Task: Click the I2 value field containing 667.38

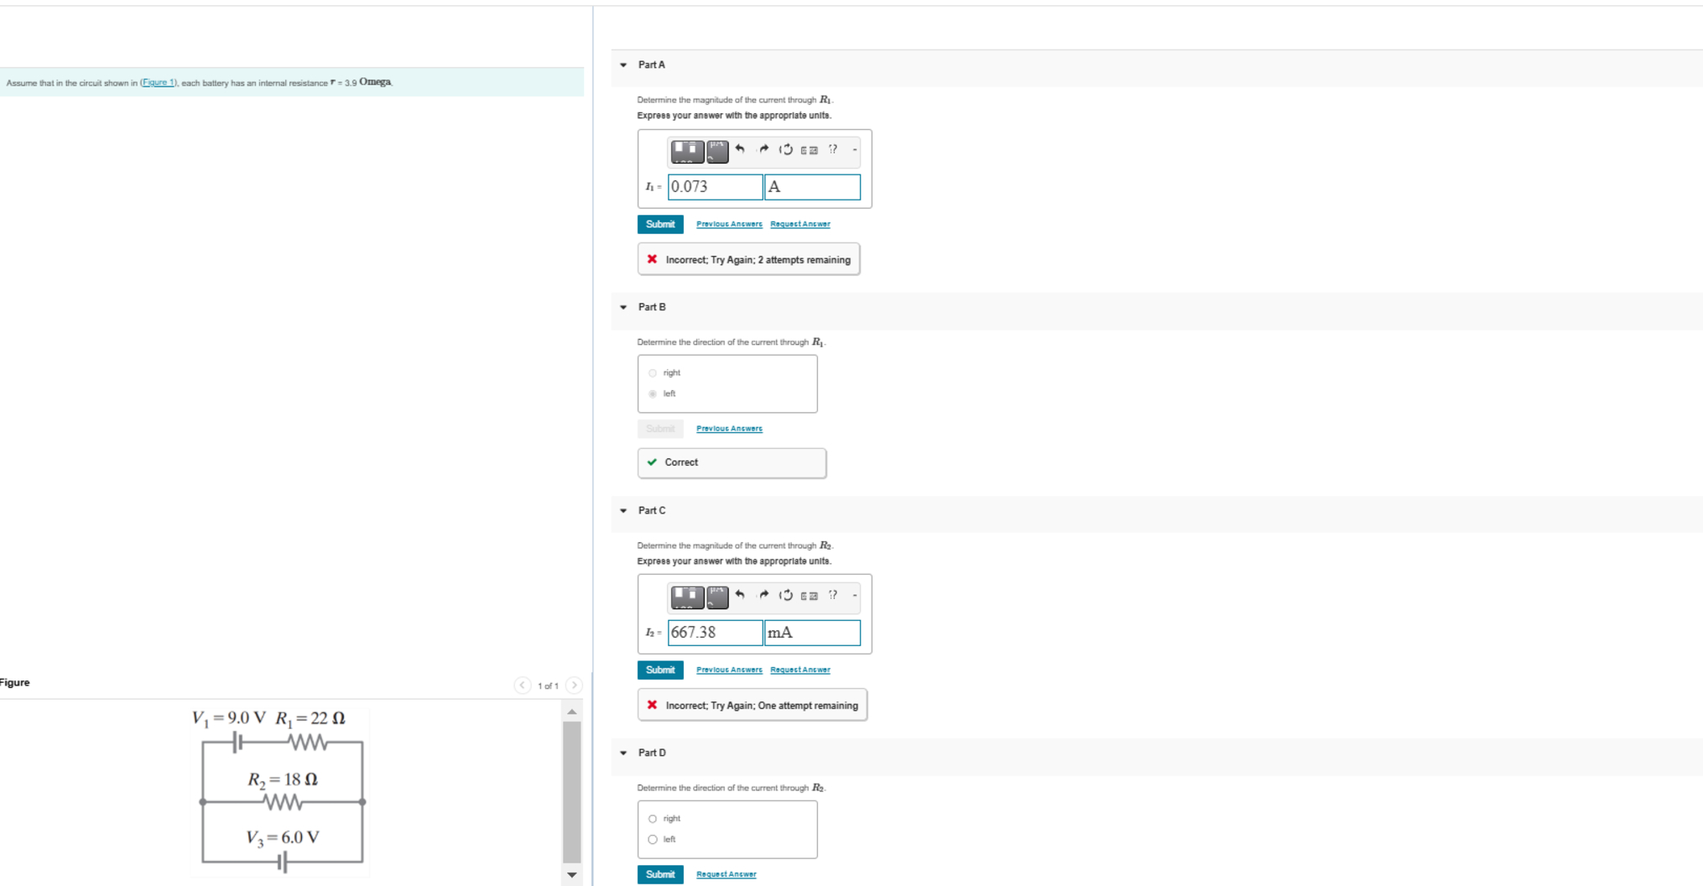Action: 716,633
